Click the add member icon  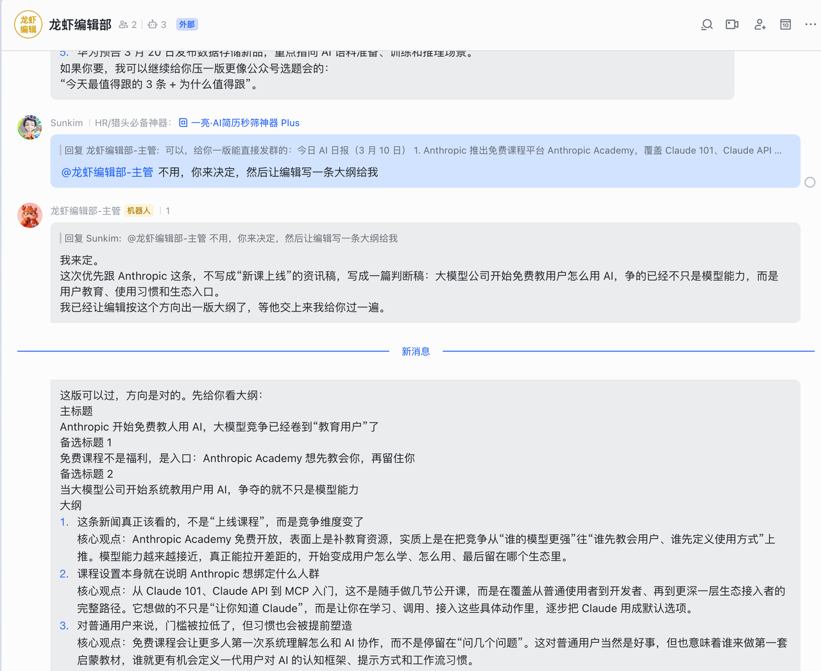click(x=759, y=24)
